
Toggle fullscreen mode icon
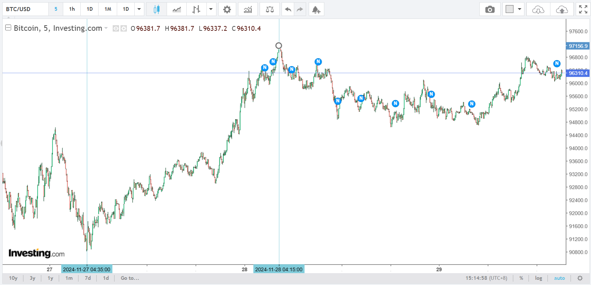(583, 9)
